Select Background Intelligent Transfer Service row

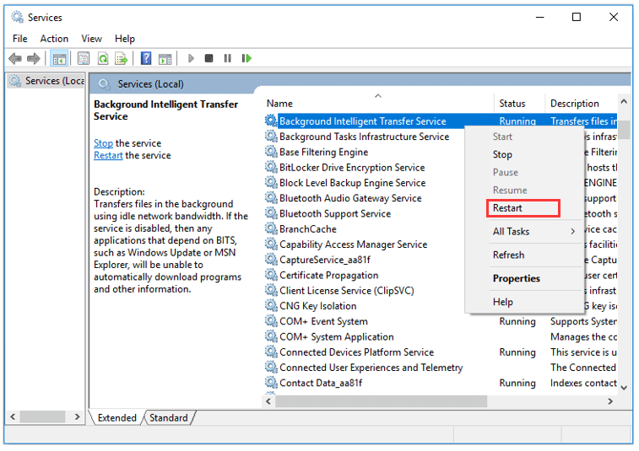(440, 121)
